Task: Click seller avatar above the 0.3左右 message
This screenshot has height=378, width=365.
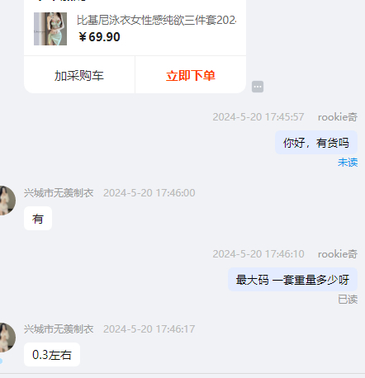Action: [x=7, y=338]
